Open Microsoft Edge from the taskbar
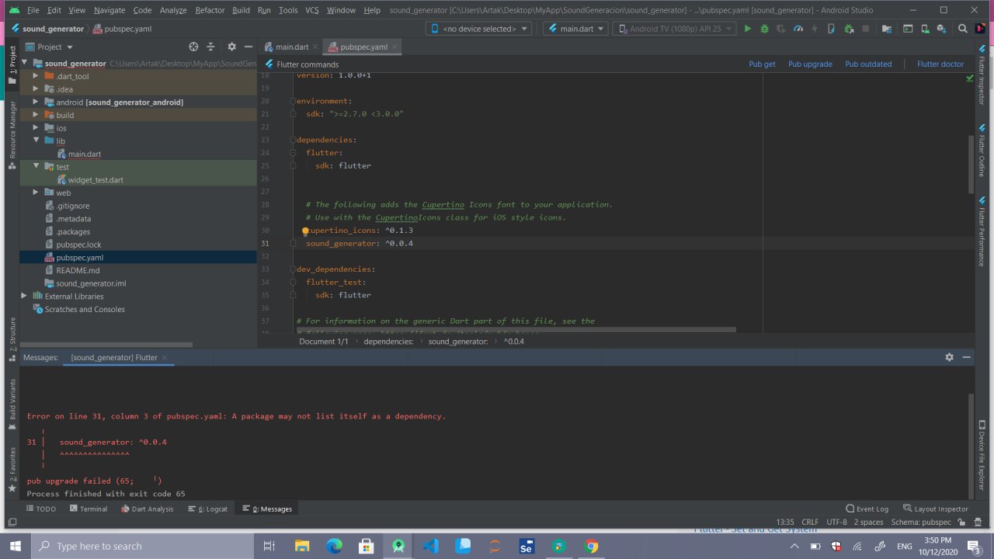Image resolution: width=994 pixels, height=559 pixels. [x=334, y=546]
